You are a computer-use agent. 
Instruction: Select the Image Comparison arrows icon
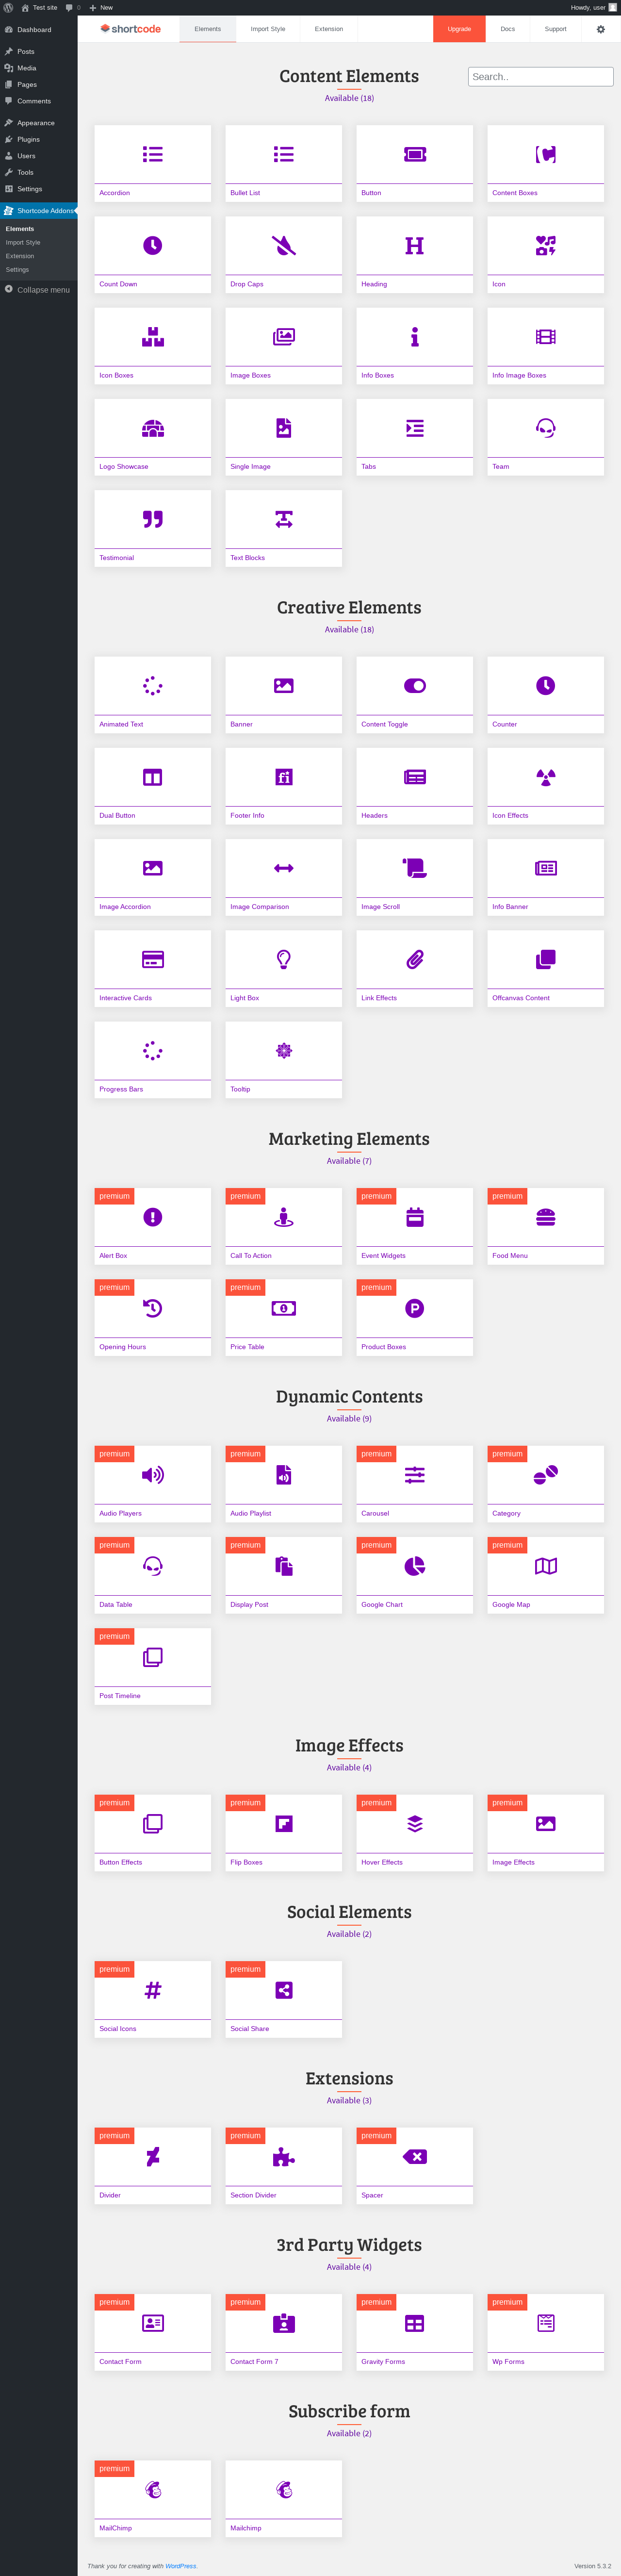pyautogui.click(x=284, y=868)
